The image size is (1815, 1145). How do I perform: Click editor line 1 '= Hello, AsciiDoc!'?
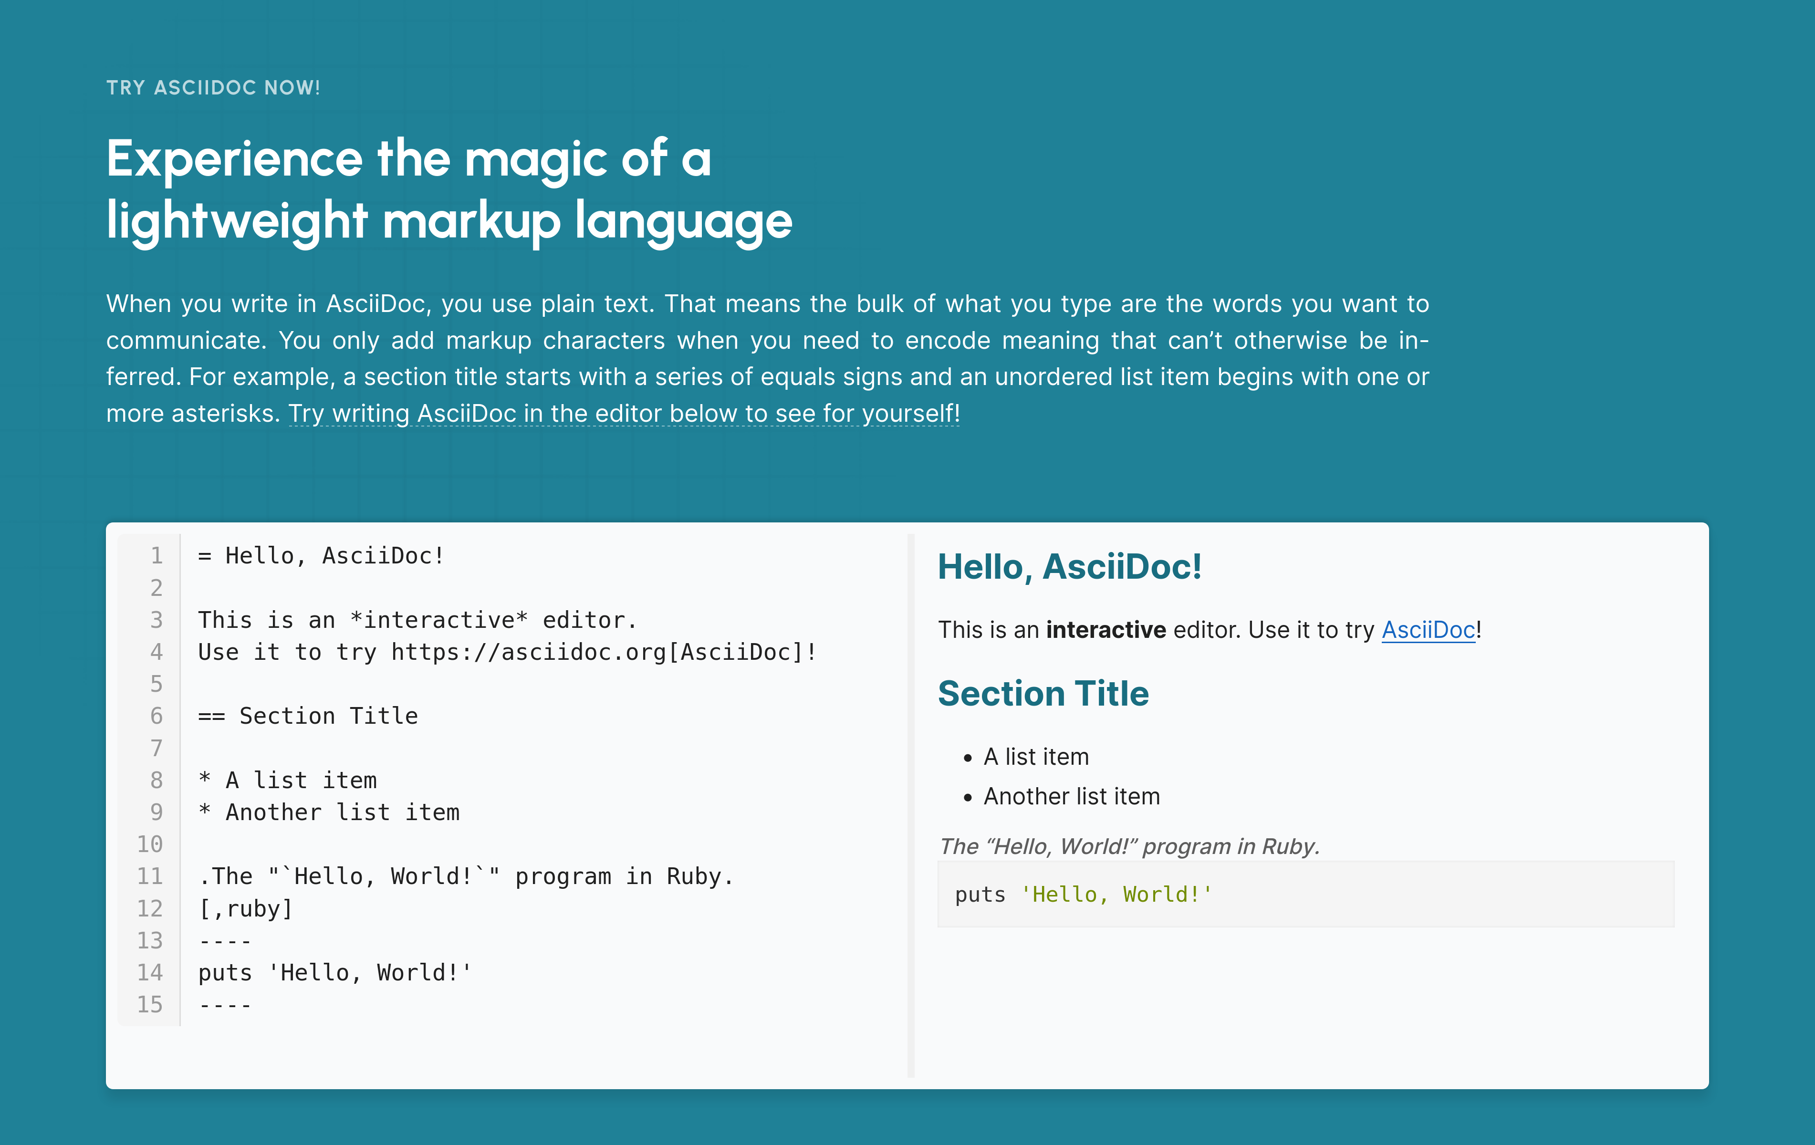pyautogui.click(x=321, y=555)
